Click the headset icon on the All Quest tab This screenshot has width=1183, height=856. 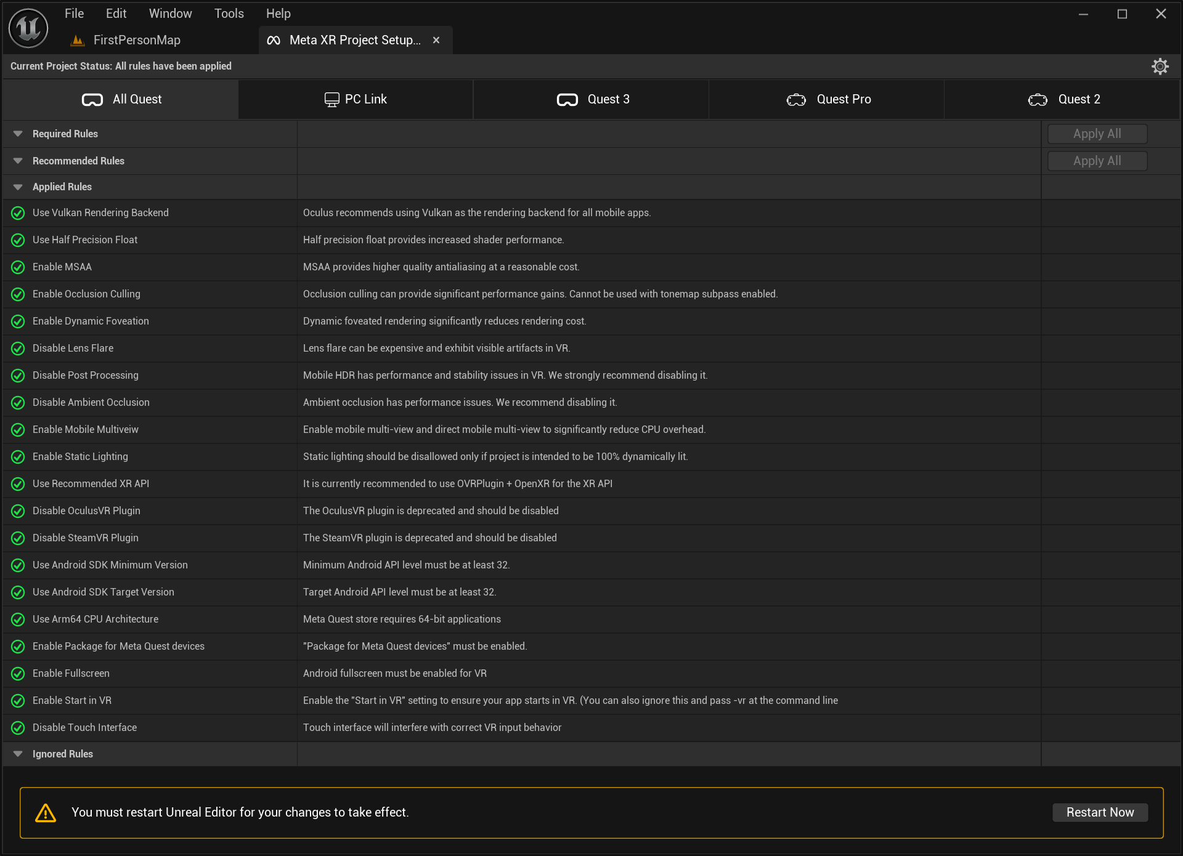[x=92, y=99]
